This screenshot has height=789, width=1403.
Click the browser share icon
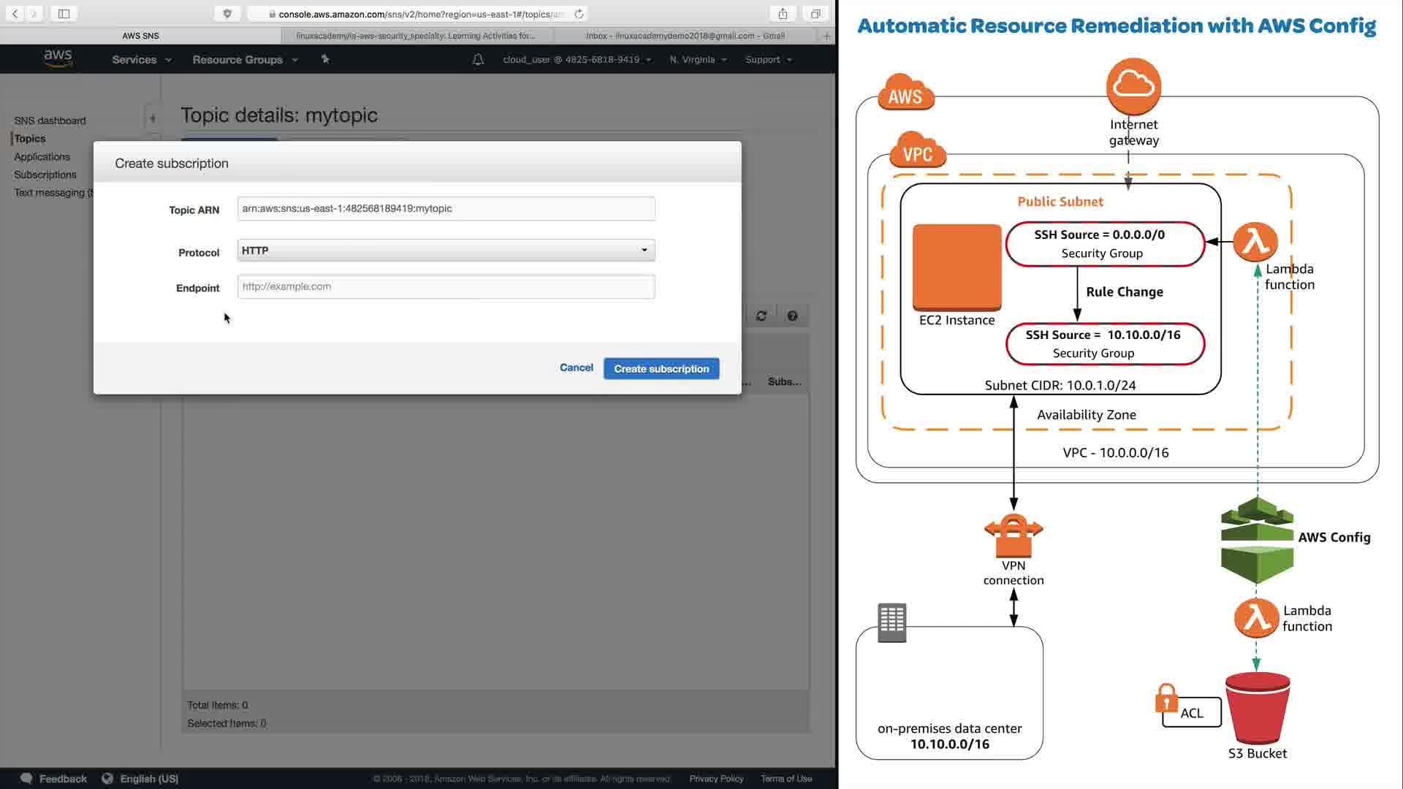pos(783,14)
